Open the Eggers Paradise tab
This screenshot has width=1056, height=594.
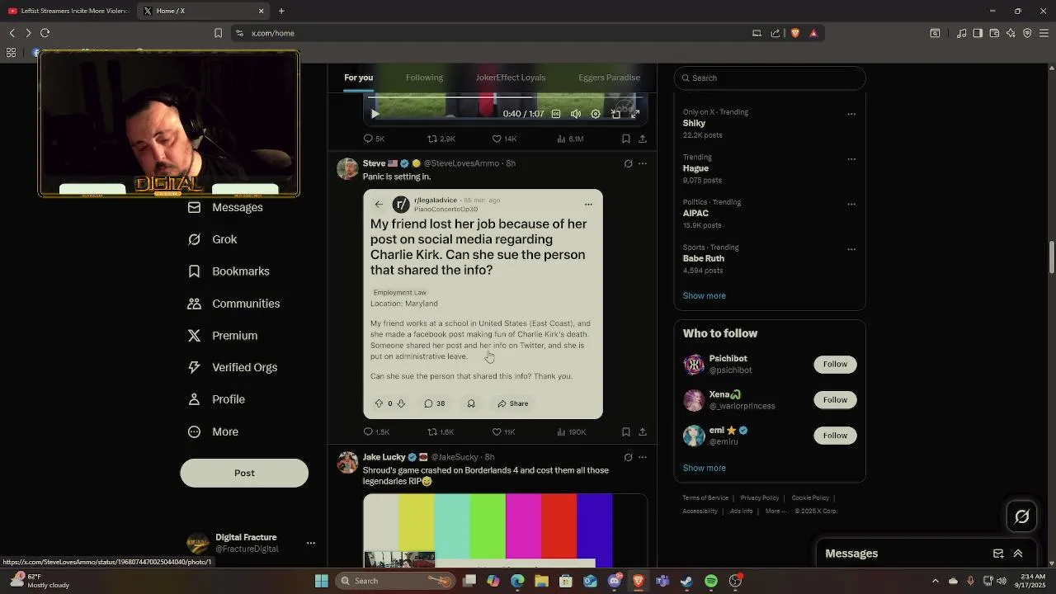click(609, 78)
